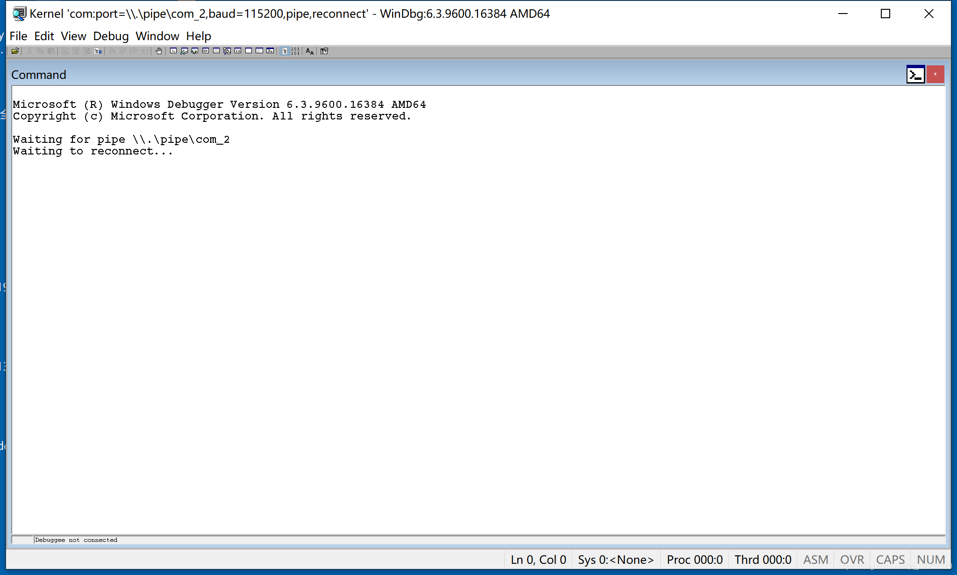Open a source file using the folder icon
Image resolution: width=957 pixels, height=575 pixels.
point(15,51)
